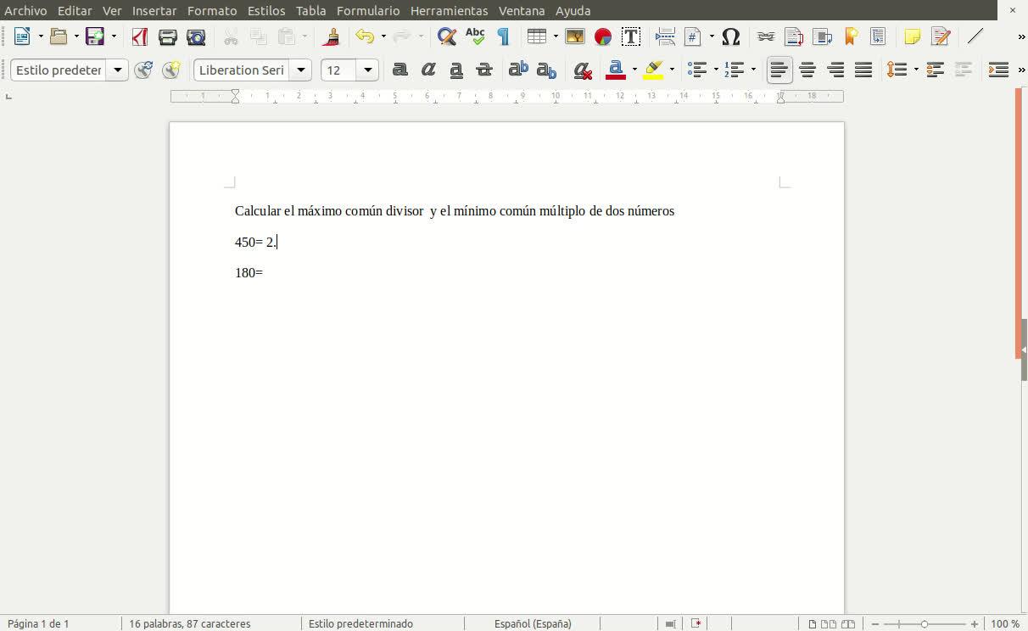
Task: Click Español (España) language in status bar
Action: (x=533, y=623)
